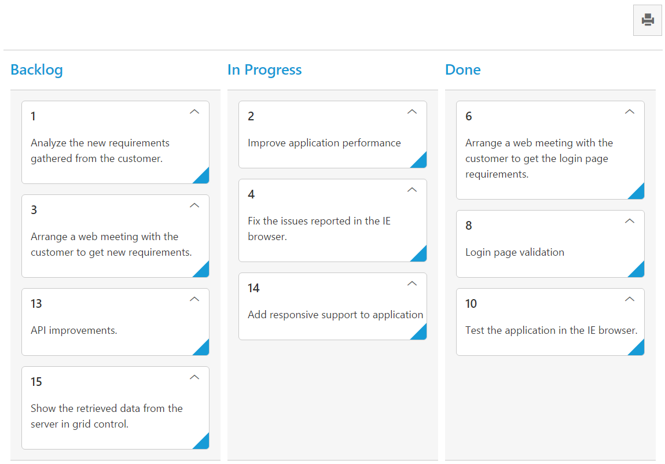Collapse card 2 using its chevron
Viewport: 665px width, 464px height.
point(412,112)
